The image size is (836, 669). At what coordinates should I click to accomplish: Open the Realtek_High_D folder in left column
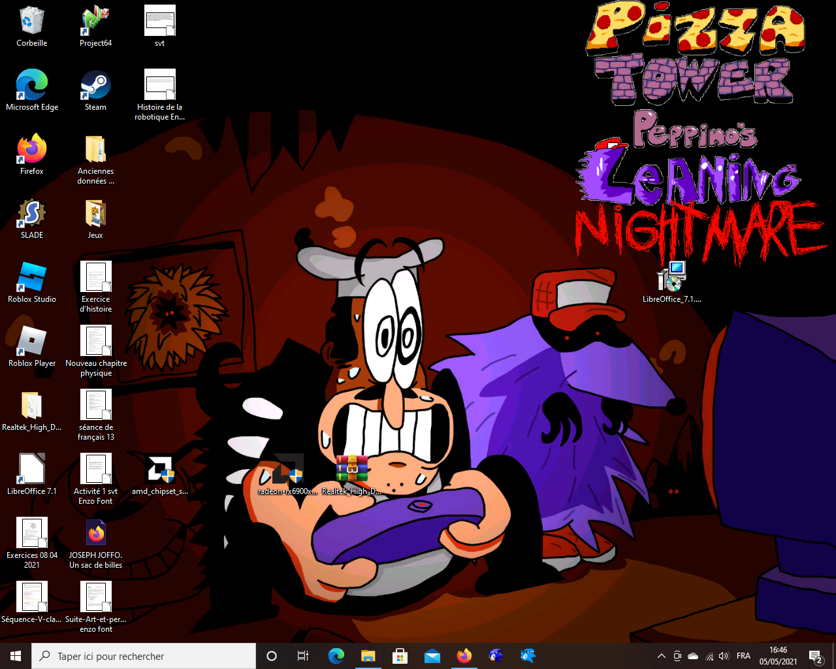tap(31, 410)
